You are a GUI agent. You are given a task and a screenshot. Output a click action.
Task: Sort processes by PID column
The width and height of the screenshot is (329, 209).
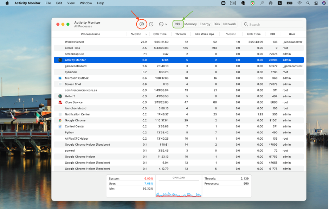[272, 34]
